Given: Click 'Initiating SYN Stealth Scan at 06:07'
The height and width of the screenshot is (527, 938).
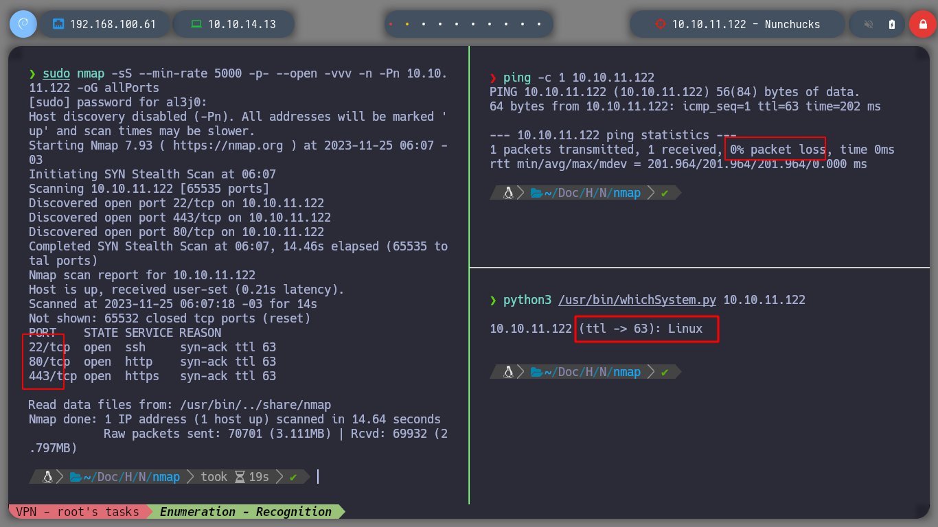Looking at the screenshot, I should (x=152, y=174).
